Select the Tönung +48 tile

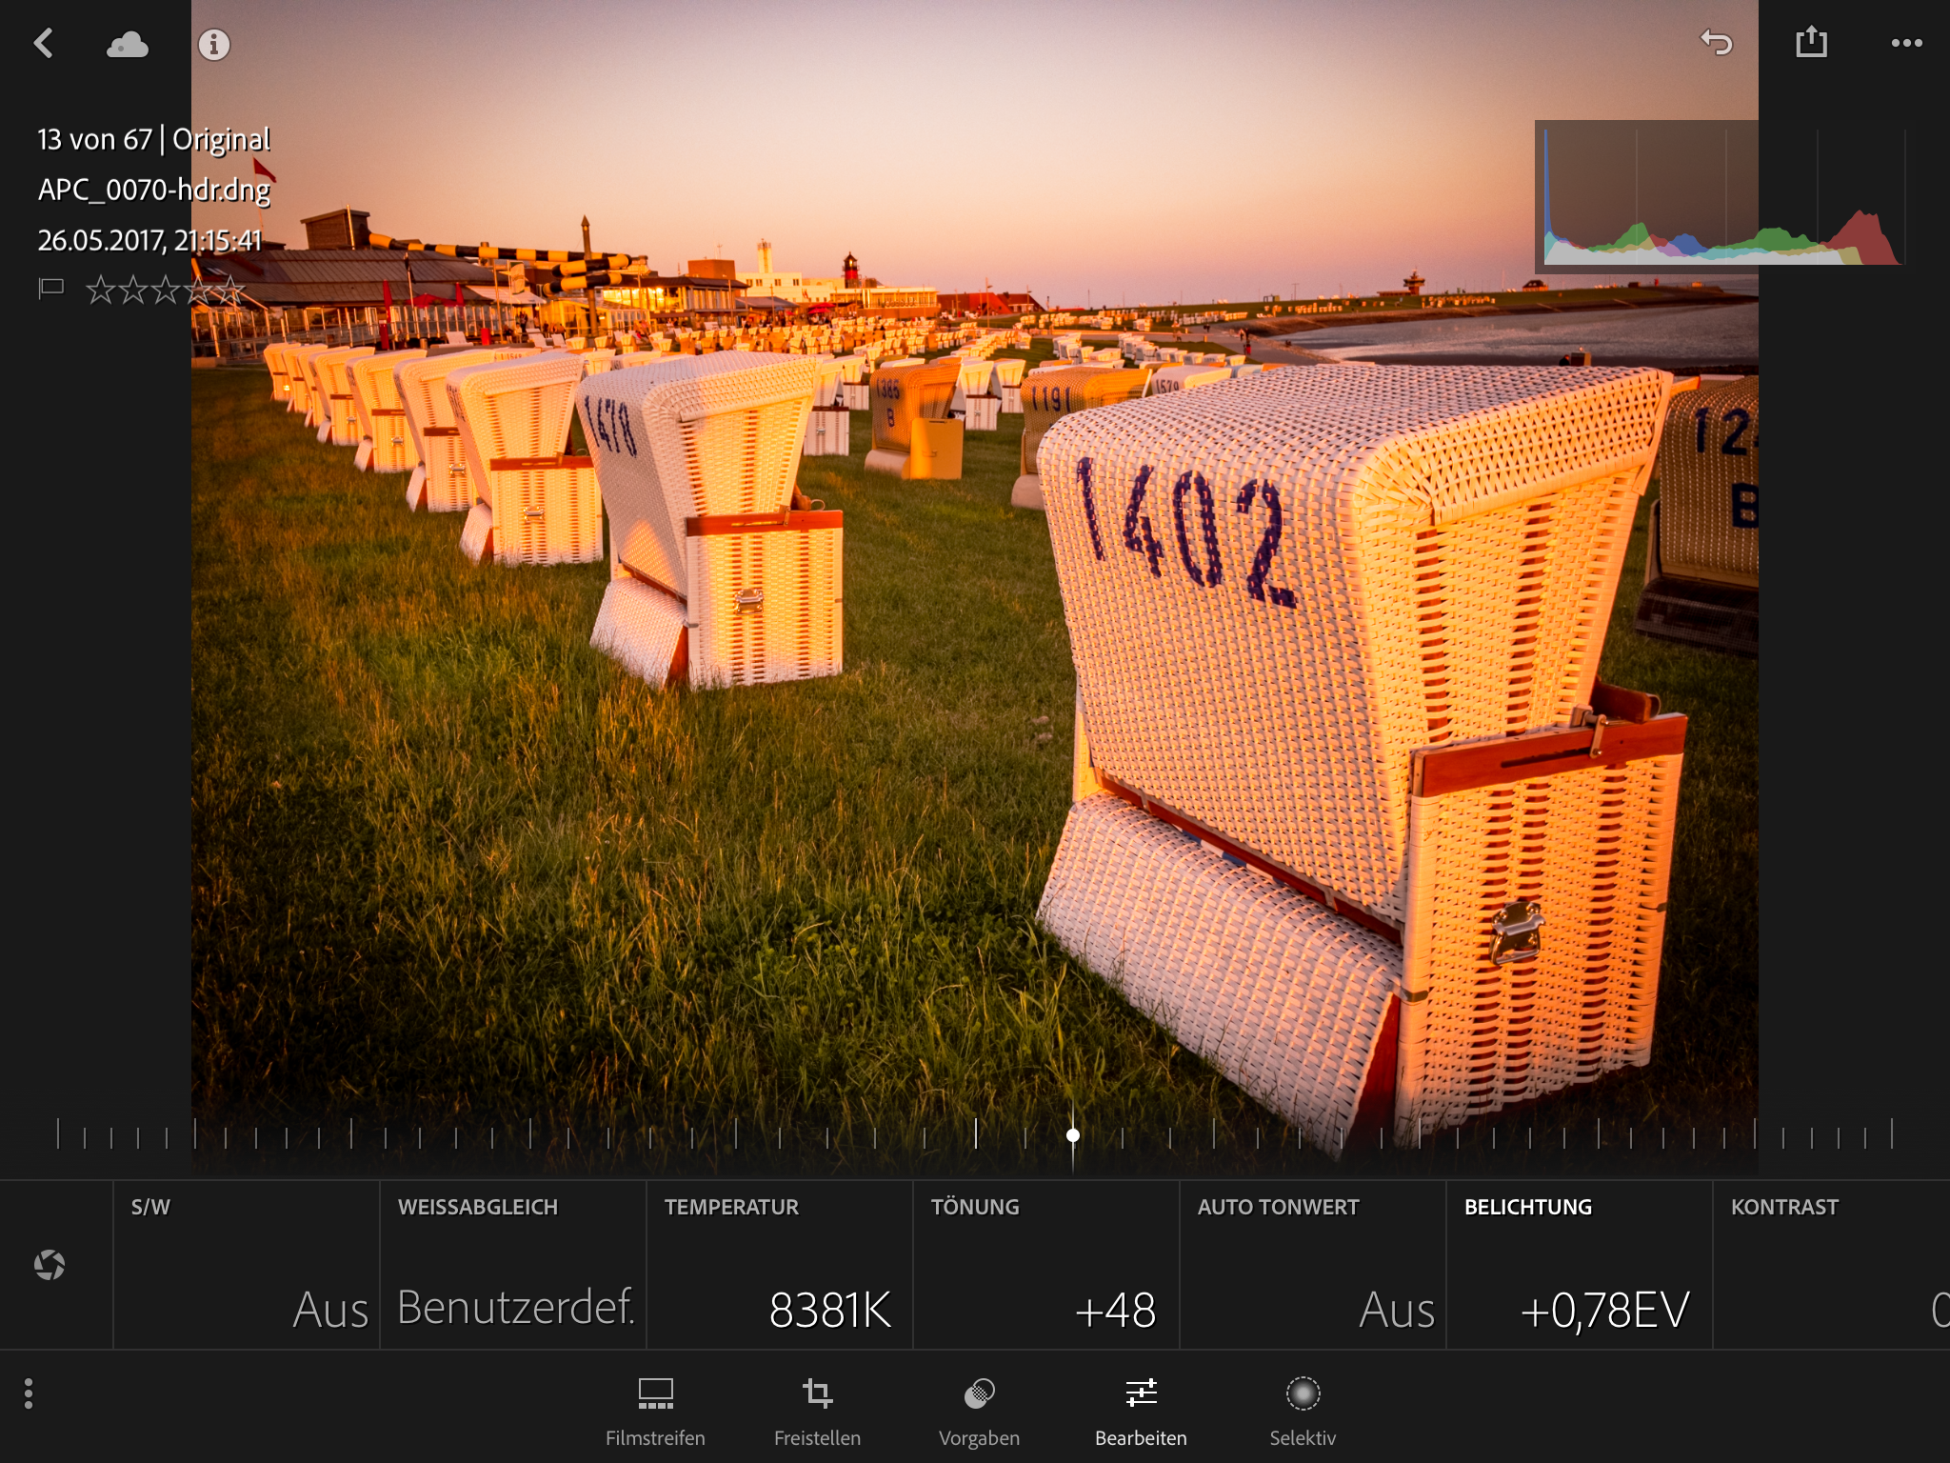coord(1046,1265)
